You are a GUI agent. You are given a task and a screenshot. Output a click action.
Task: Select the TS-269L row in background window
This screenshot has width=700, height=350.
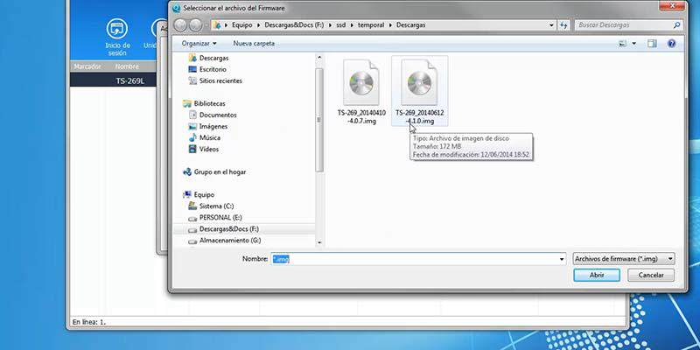click(115, 80)
